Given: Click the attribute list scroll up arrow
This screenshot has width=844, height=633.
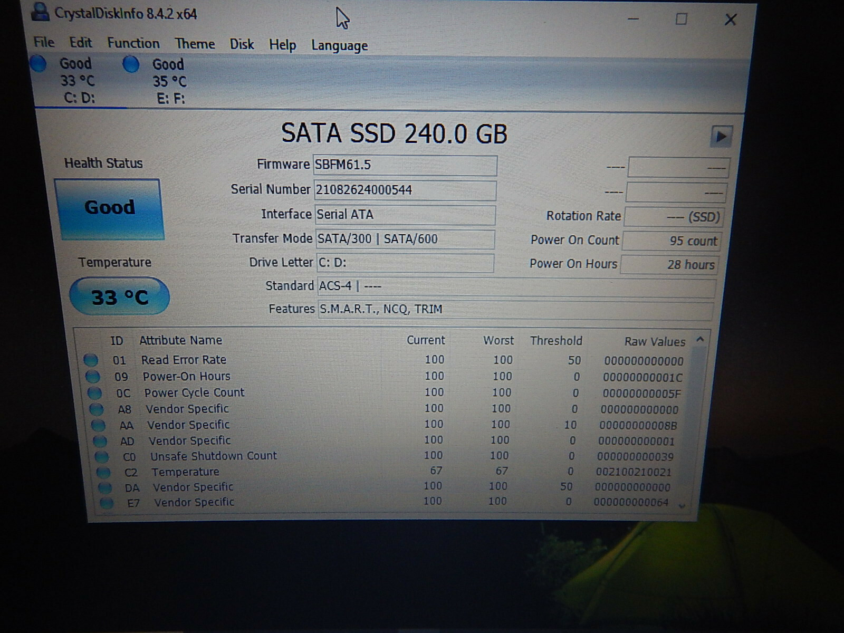Looking at the screenshot, I should pyautogui.click(x=700, y=339).
